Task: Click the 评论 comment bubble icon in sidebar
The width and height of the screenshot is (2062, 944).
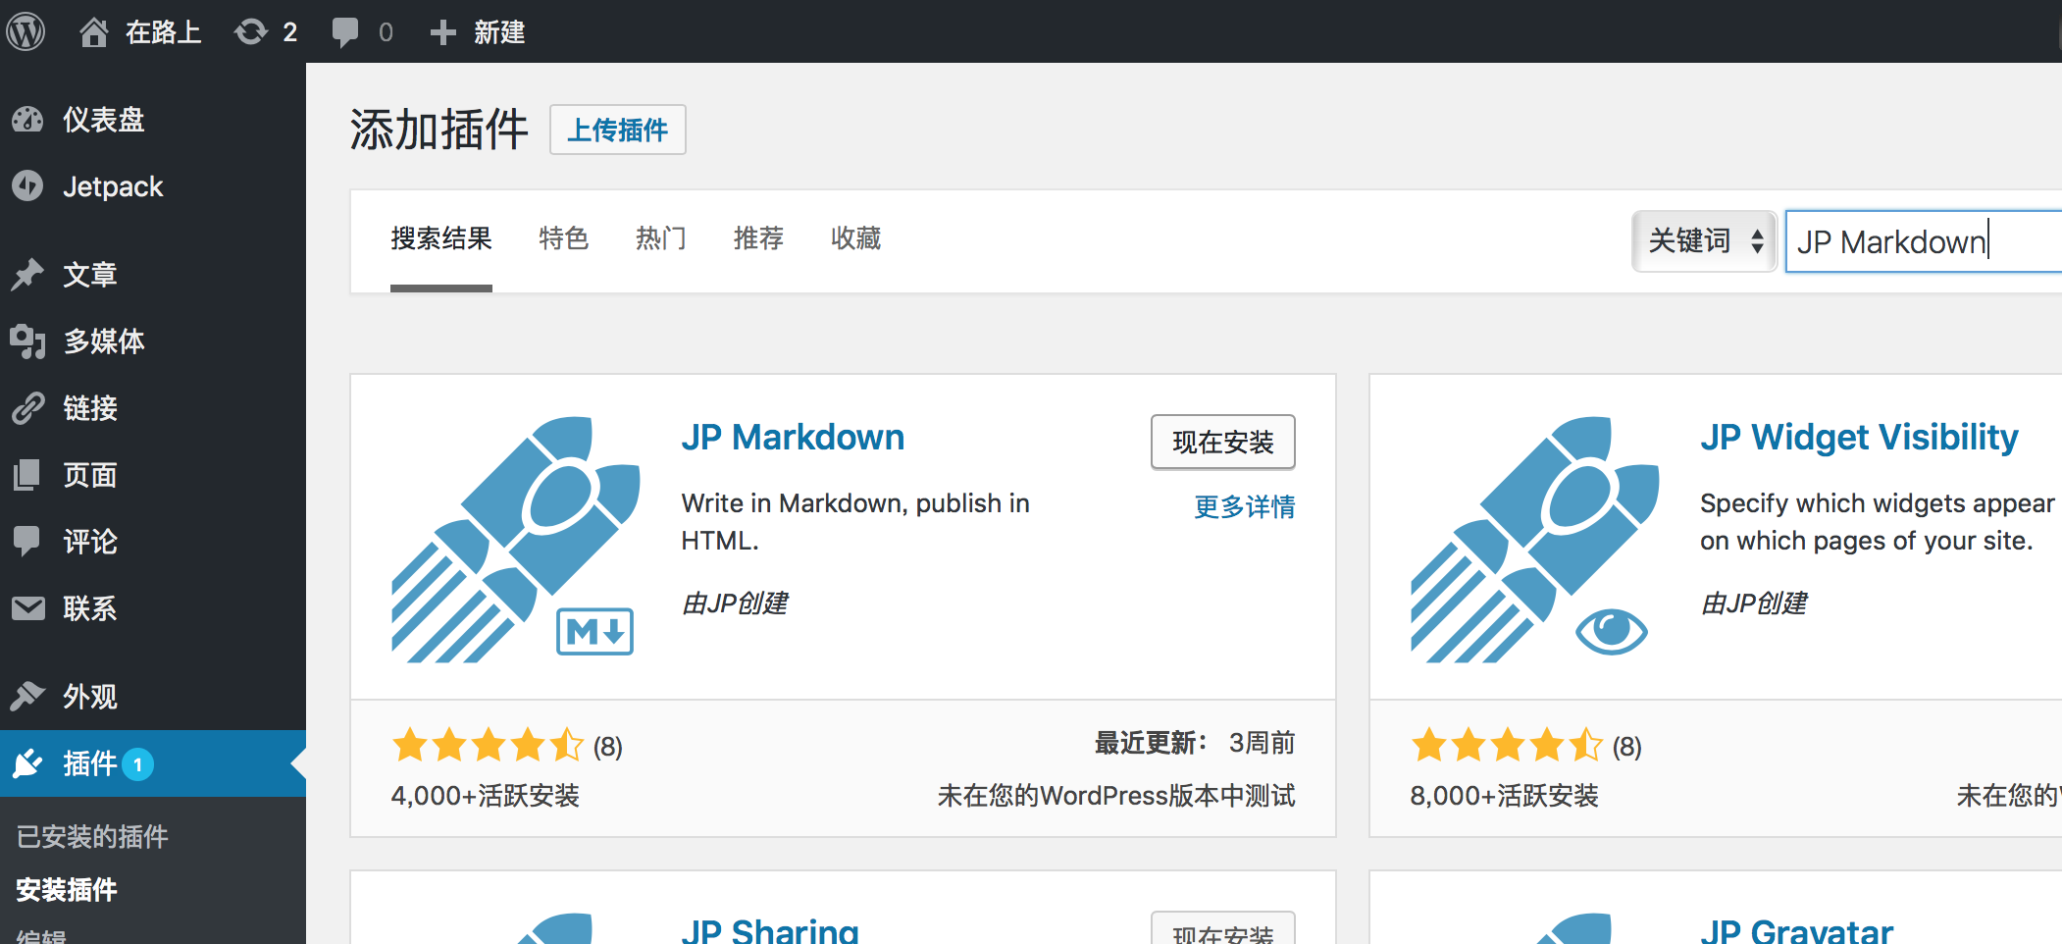Action: coord(27,542)
